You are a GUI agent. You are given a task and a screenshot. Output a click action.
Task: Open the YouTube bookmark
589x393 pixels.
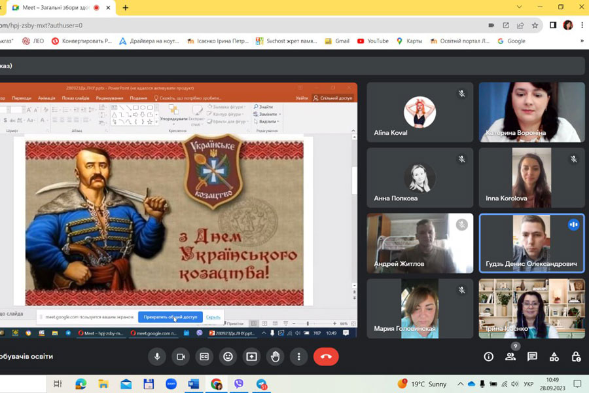(372, 41)
